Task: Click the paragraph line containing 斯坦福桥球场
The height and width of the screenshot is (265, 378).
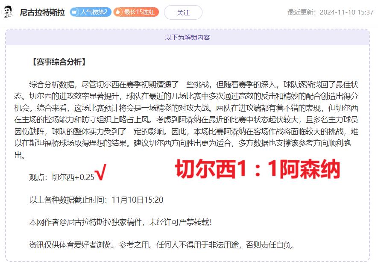Action: (182, 143)
